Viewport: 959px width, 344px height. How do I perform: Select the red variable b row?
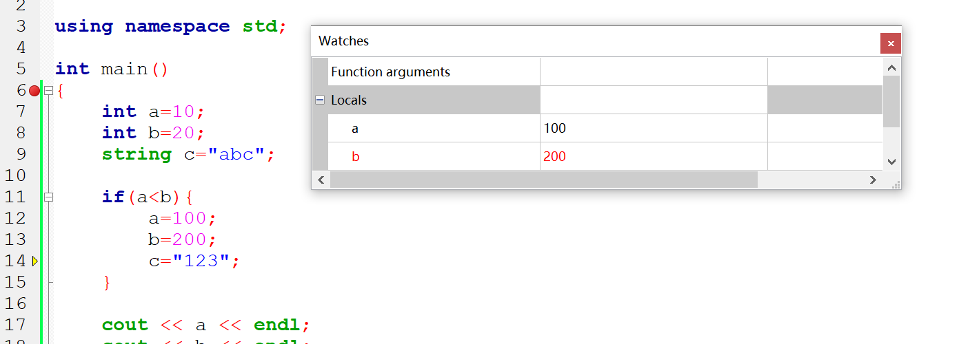click(x=356, y=156)
